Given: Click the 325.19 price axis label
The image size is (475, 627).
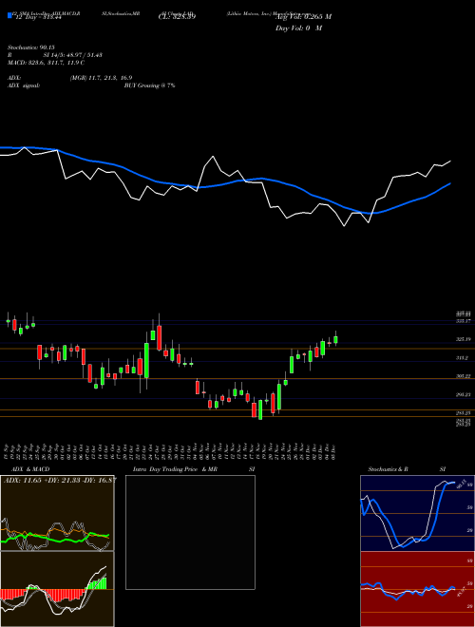Looking at the screenshot, I should point(464,339).
